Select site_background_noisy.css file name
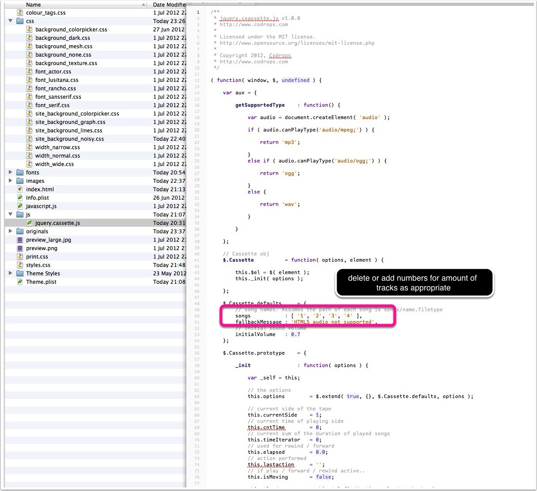Viewport: 537px width, 491px height. coord(69,139)
